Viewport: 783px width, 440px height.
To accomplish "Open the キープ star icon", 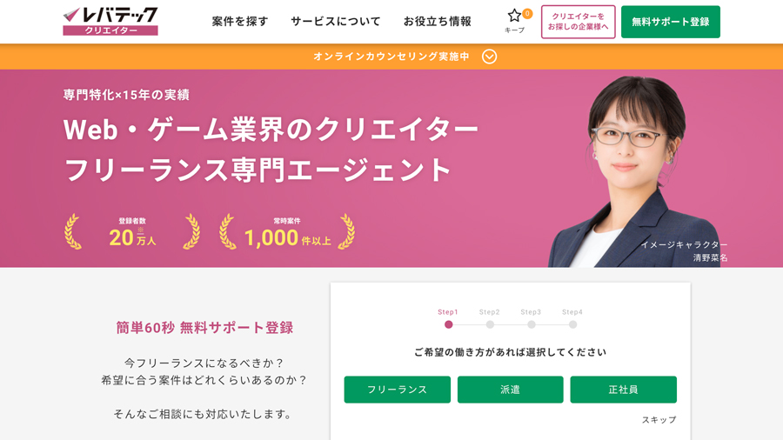I will [x=514, y=16].
